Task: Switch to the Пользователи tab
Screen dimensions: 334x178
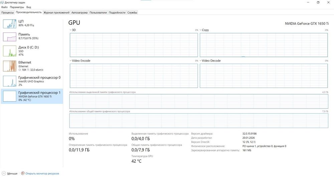Action: [x=98, y=13]
